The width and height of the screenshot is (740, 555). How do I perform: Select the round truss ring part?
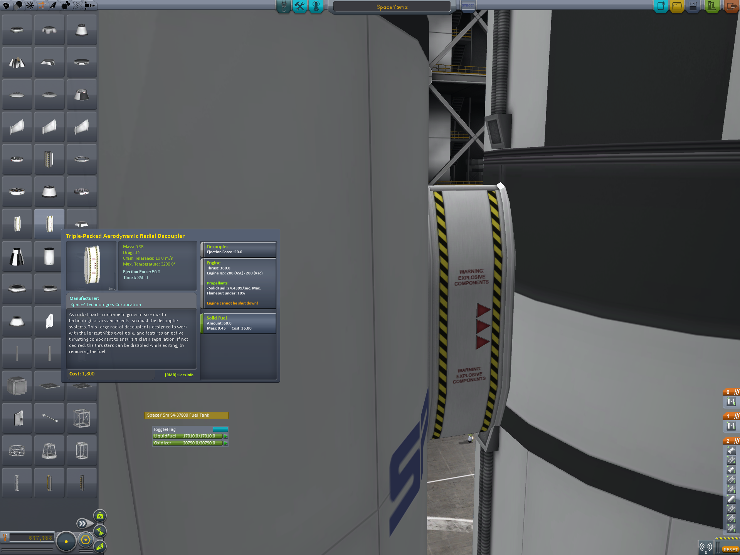click(x=17, y=451)
